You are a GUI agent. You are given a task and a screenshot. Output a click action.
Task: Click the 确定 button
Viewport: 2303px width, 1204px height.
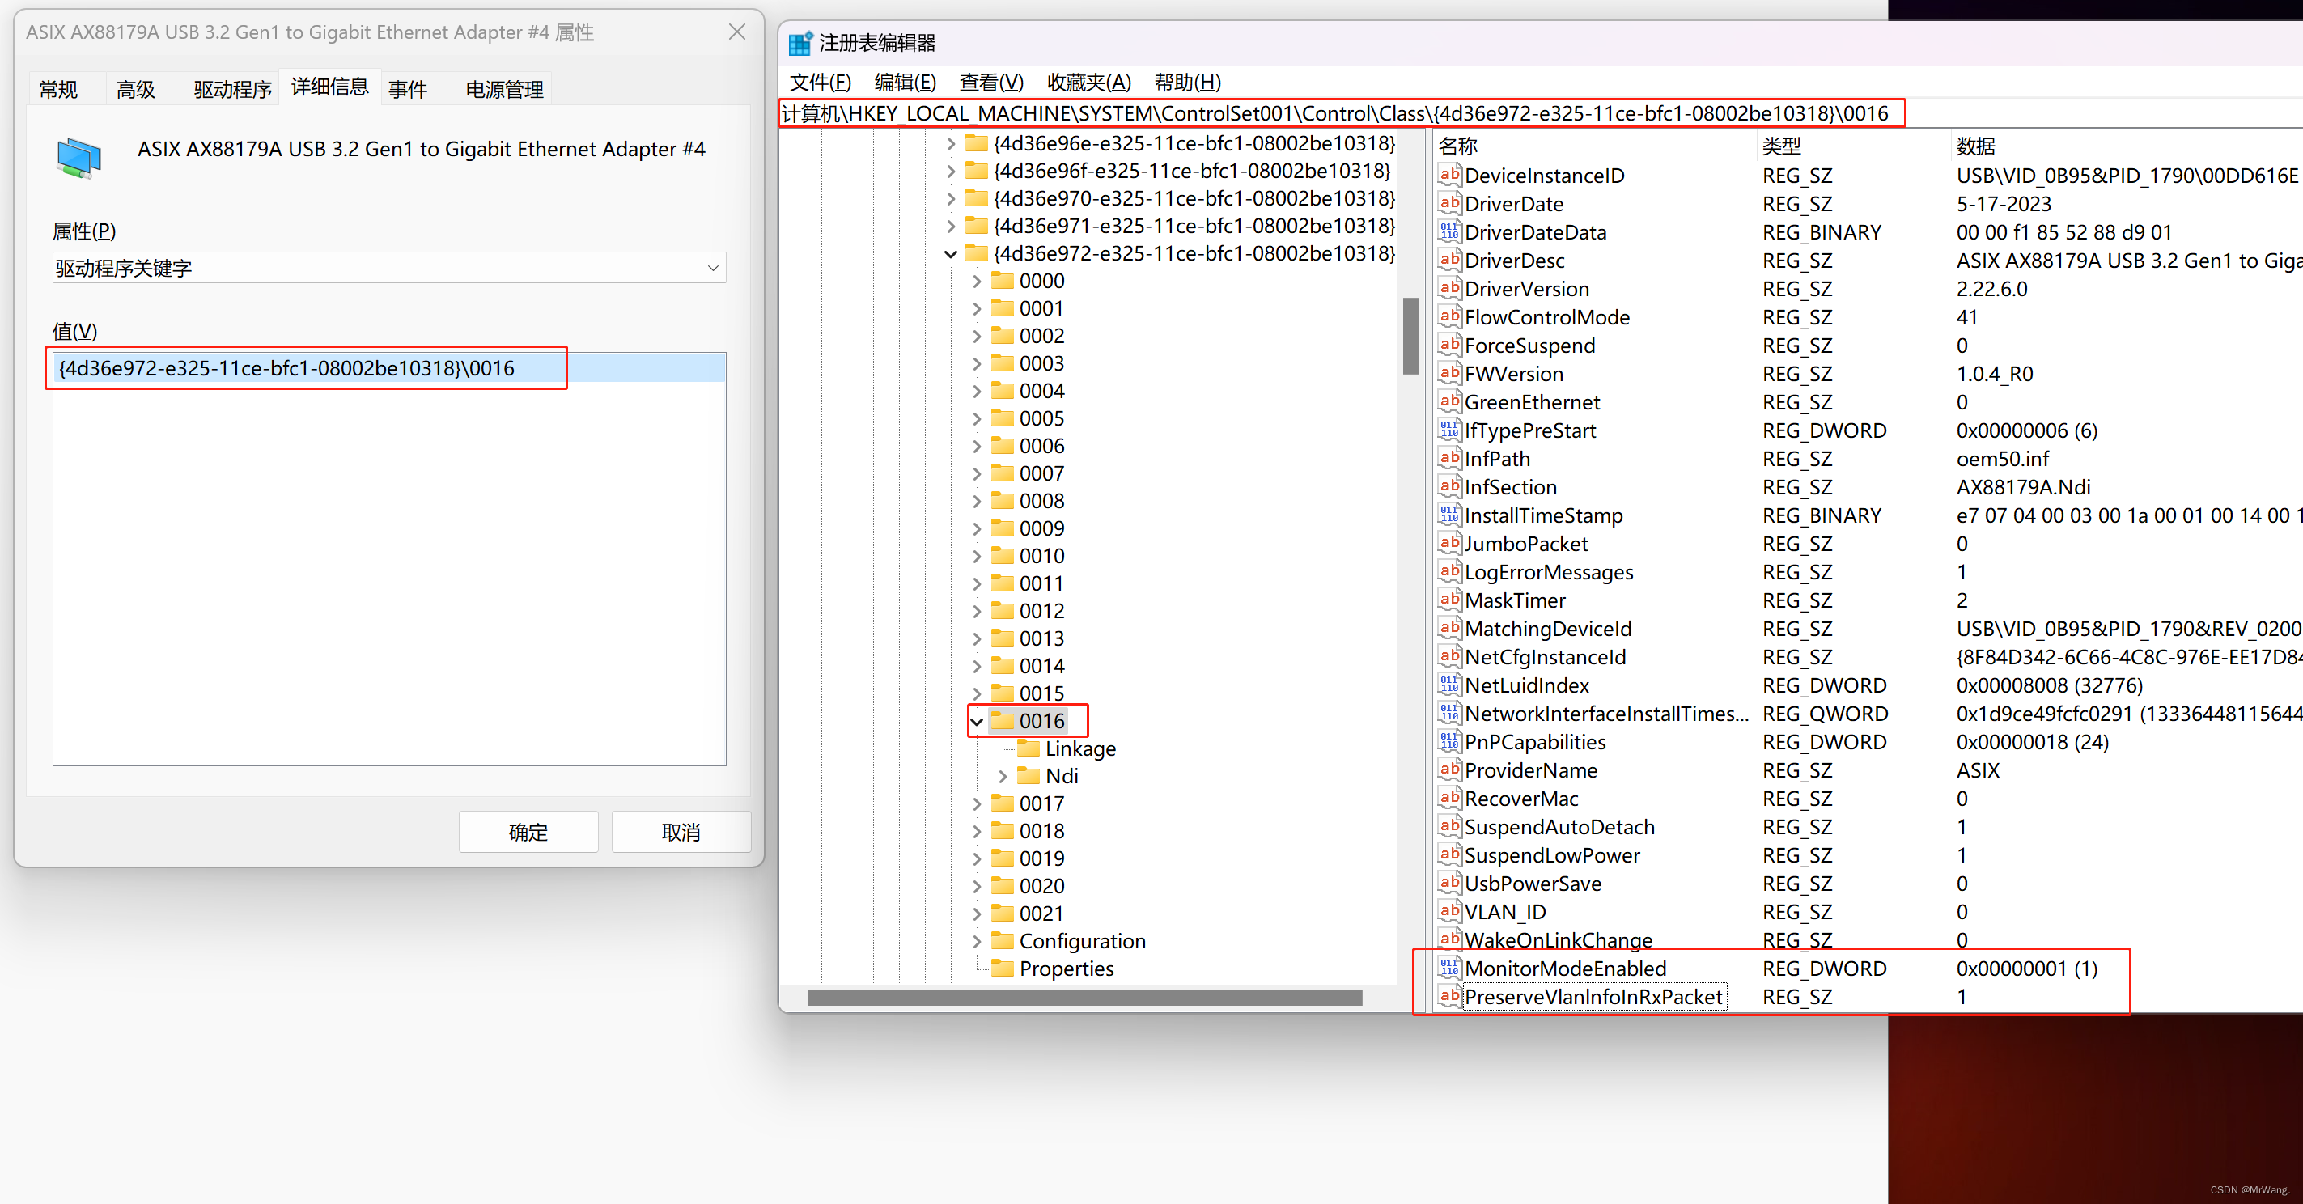(528, 832)
